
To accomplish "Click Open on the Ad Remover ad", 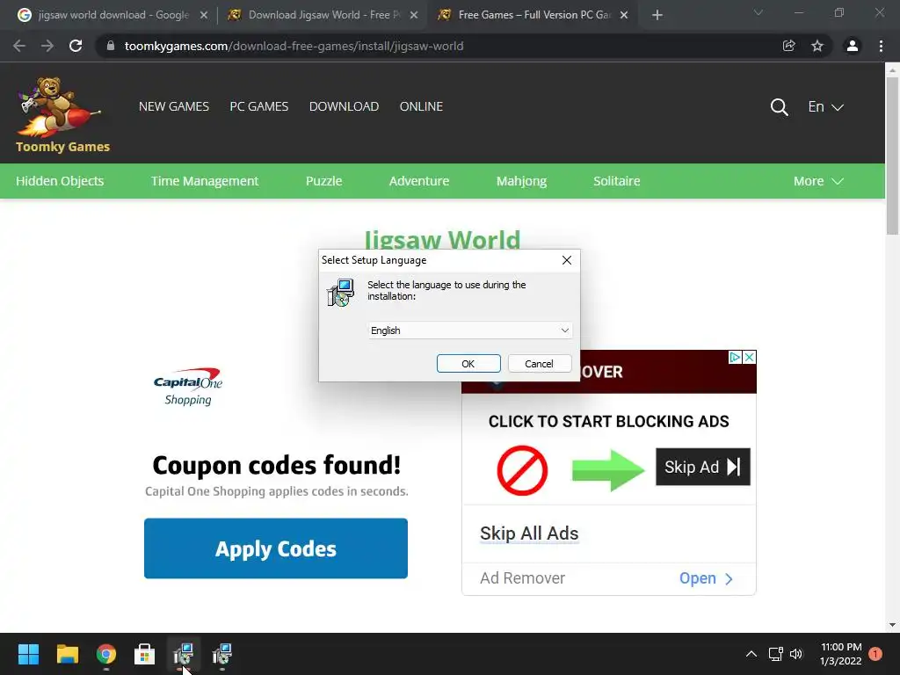I will (x=706, y=578).
